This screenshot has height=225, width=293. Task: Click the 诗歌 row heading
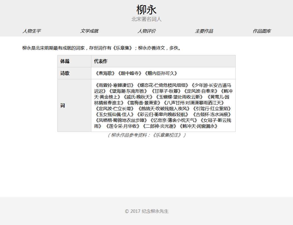pos(65,73)
